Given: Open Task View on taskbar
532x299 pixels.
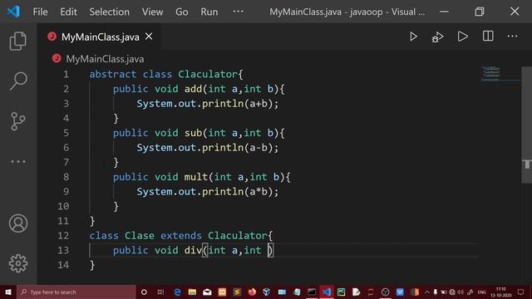Looking at the screenshot, I should click(x=160, y=292).
